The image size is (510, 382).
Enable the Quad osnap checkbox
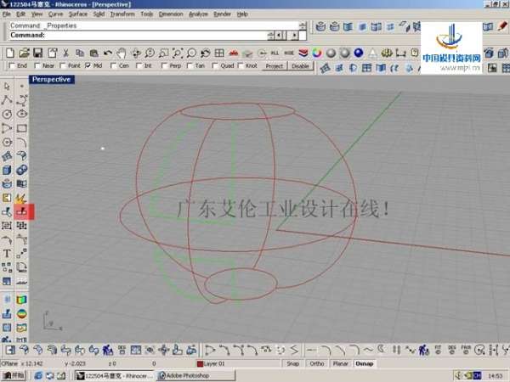(x=215, y=66)
